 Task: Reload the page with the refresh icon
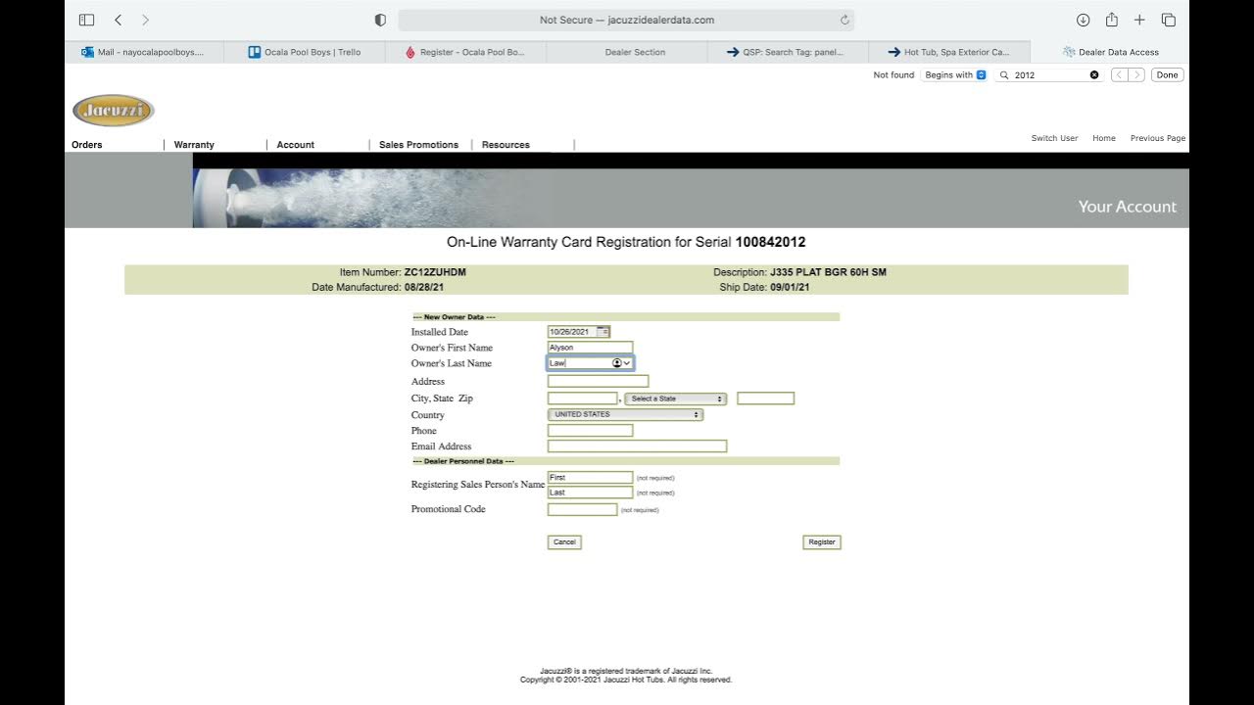pyautogui.click(x=844, y=20)
